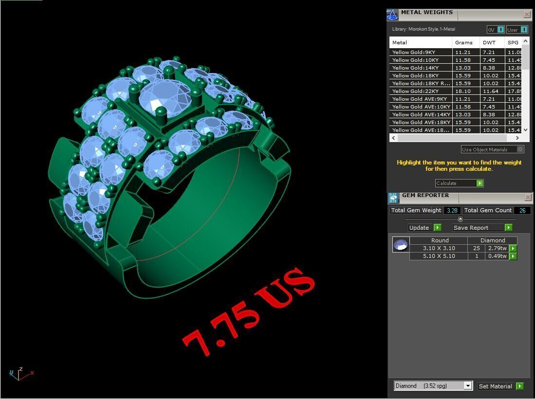Toggle the GV library switch
Screen dimensions: 535x399
pos(496,30)
